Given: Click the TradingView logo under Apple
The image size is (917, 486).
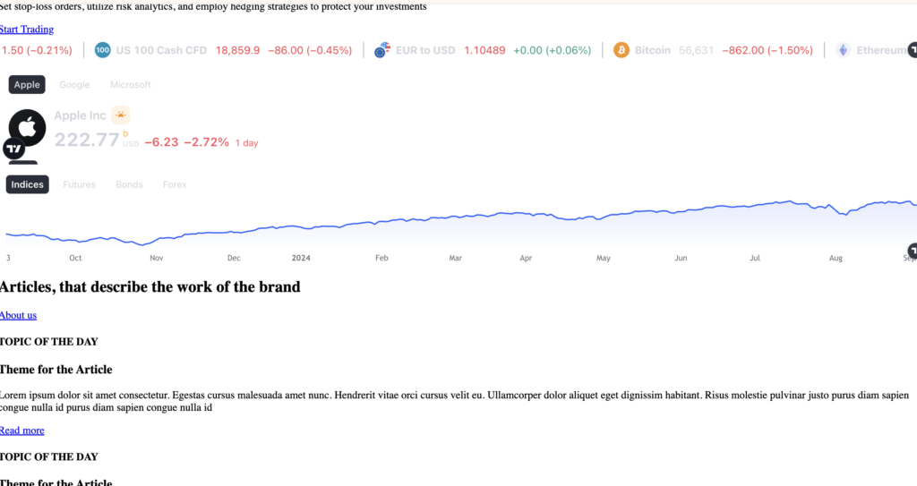Looking at the screenshot, I should click(x=15, y=149).
